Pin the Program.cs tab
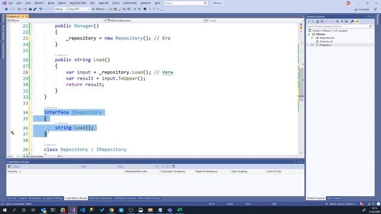 tap(23, 16)
